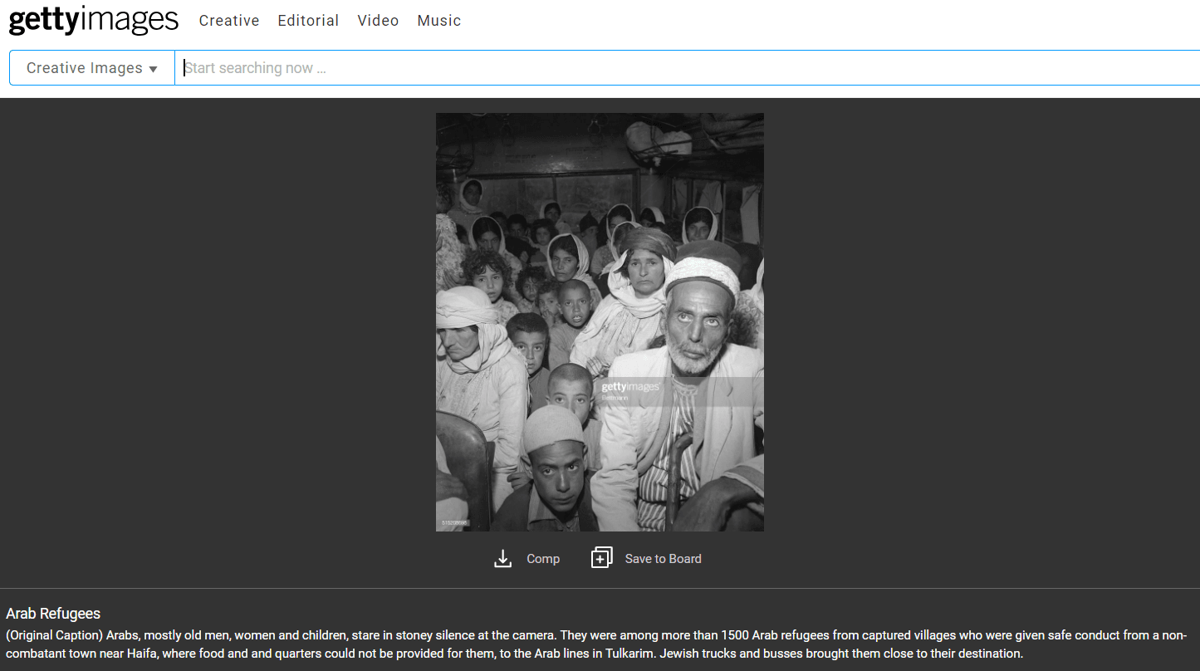Open the Creative Images dropdown

(x=92, y=68)
